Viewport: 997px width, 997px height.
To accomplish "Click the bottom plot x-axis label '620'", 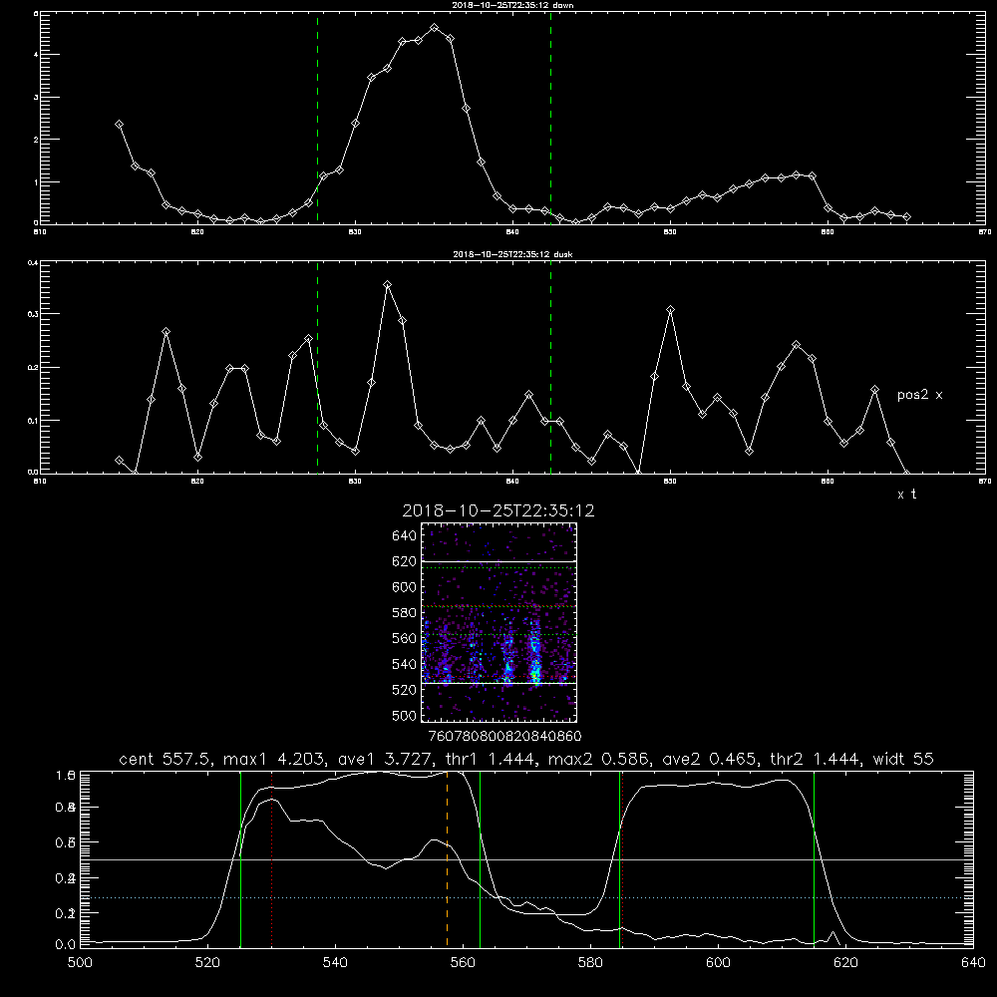I will click(845, 963).
